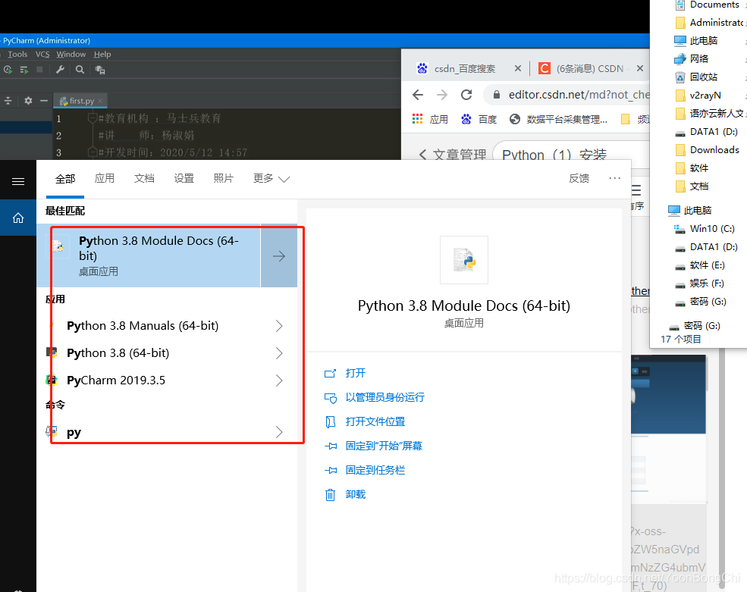Open the hamburger menu in the search panel

pos(18,181)
